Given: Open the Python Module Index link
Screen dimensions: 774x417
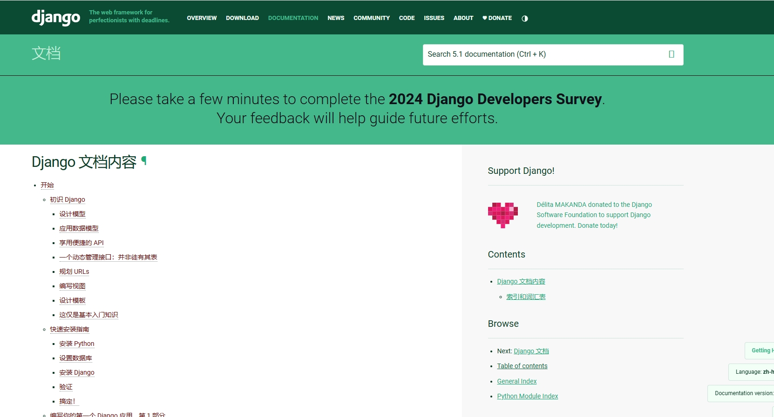Looking at the screenshot, I should click(527, 396).
